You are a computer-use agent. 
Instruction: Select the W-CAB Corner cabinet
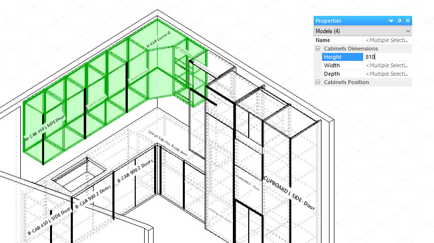pyautogui.click(x=158, y=40)
